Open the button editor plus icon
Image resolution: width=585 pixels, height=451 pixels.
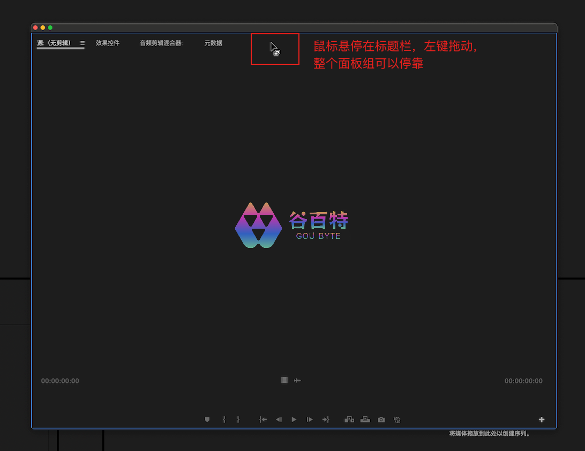[542, 420]
